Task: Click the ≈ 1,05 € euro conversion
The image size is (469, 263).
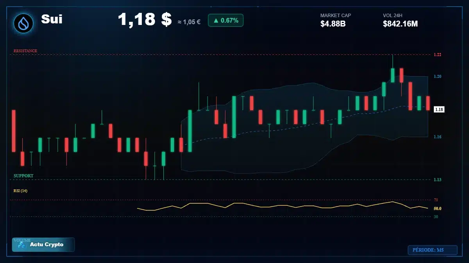Action: click(x=189, y=22)
